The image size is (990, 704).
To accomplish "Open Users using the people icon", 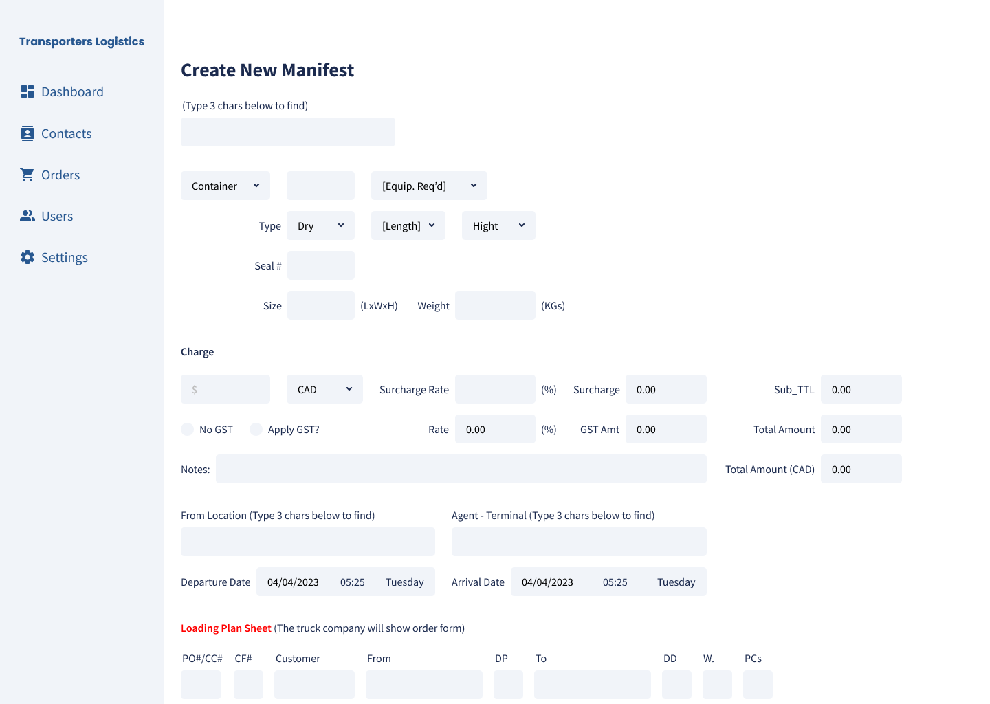I will click(x=27, y=215).
